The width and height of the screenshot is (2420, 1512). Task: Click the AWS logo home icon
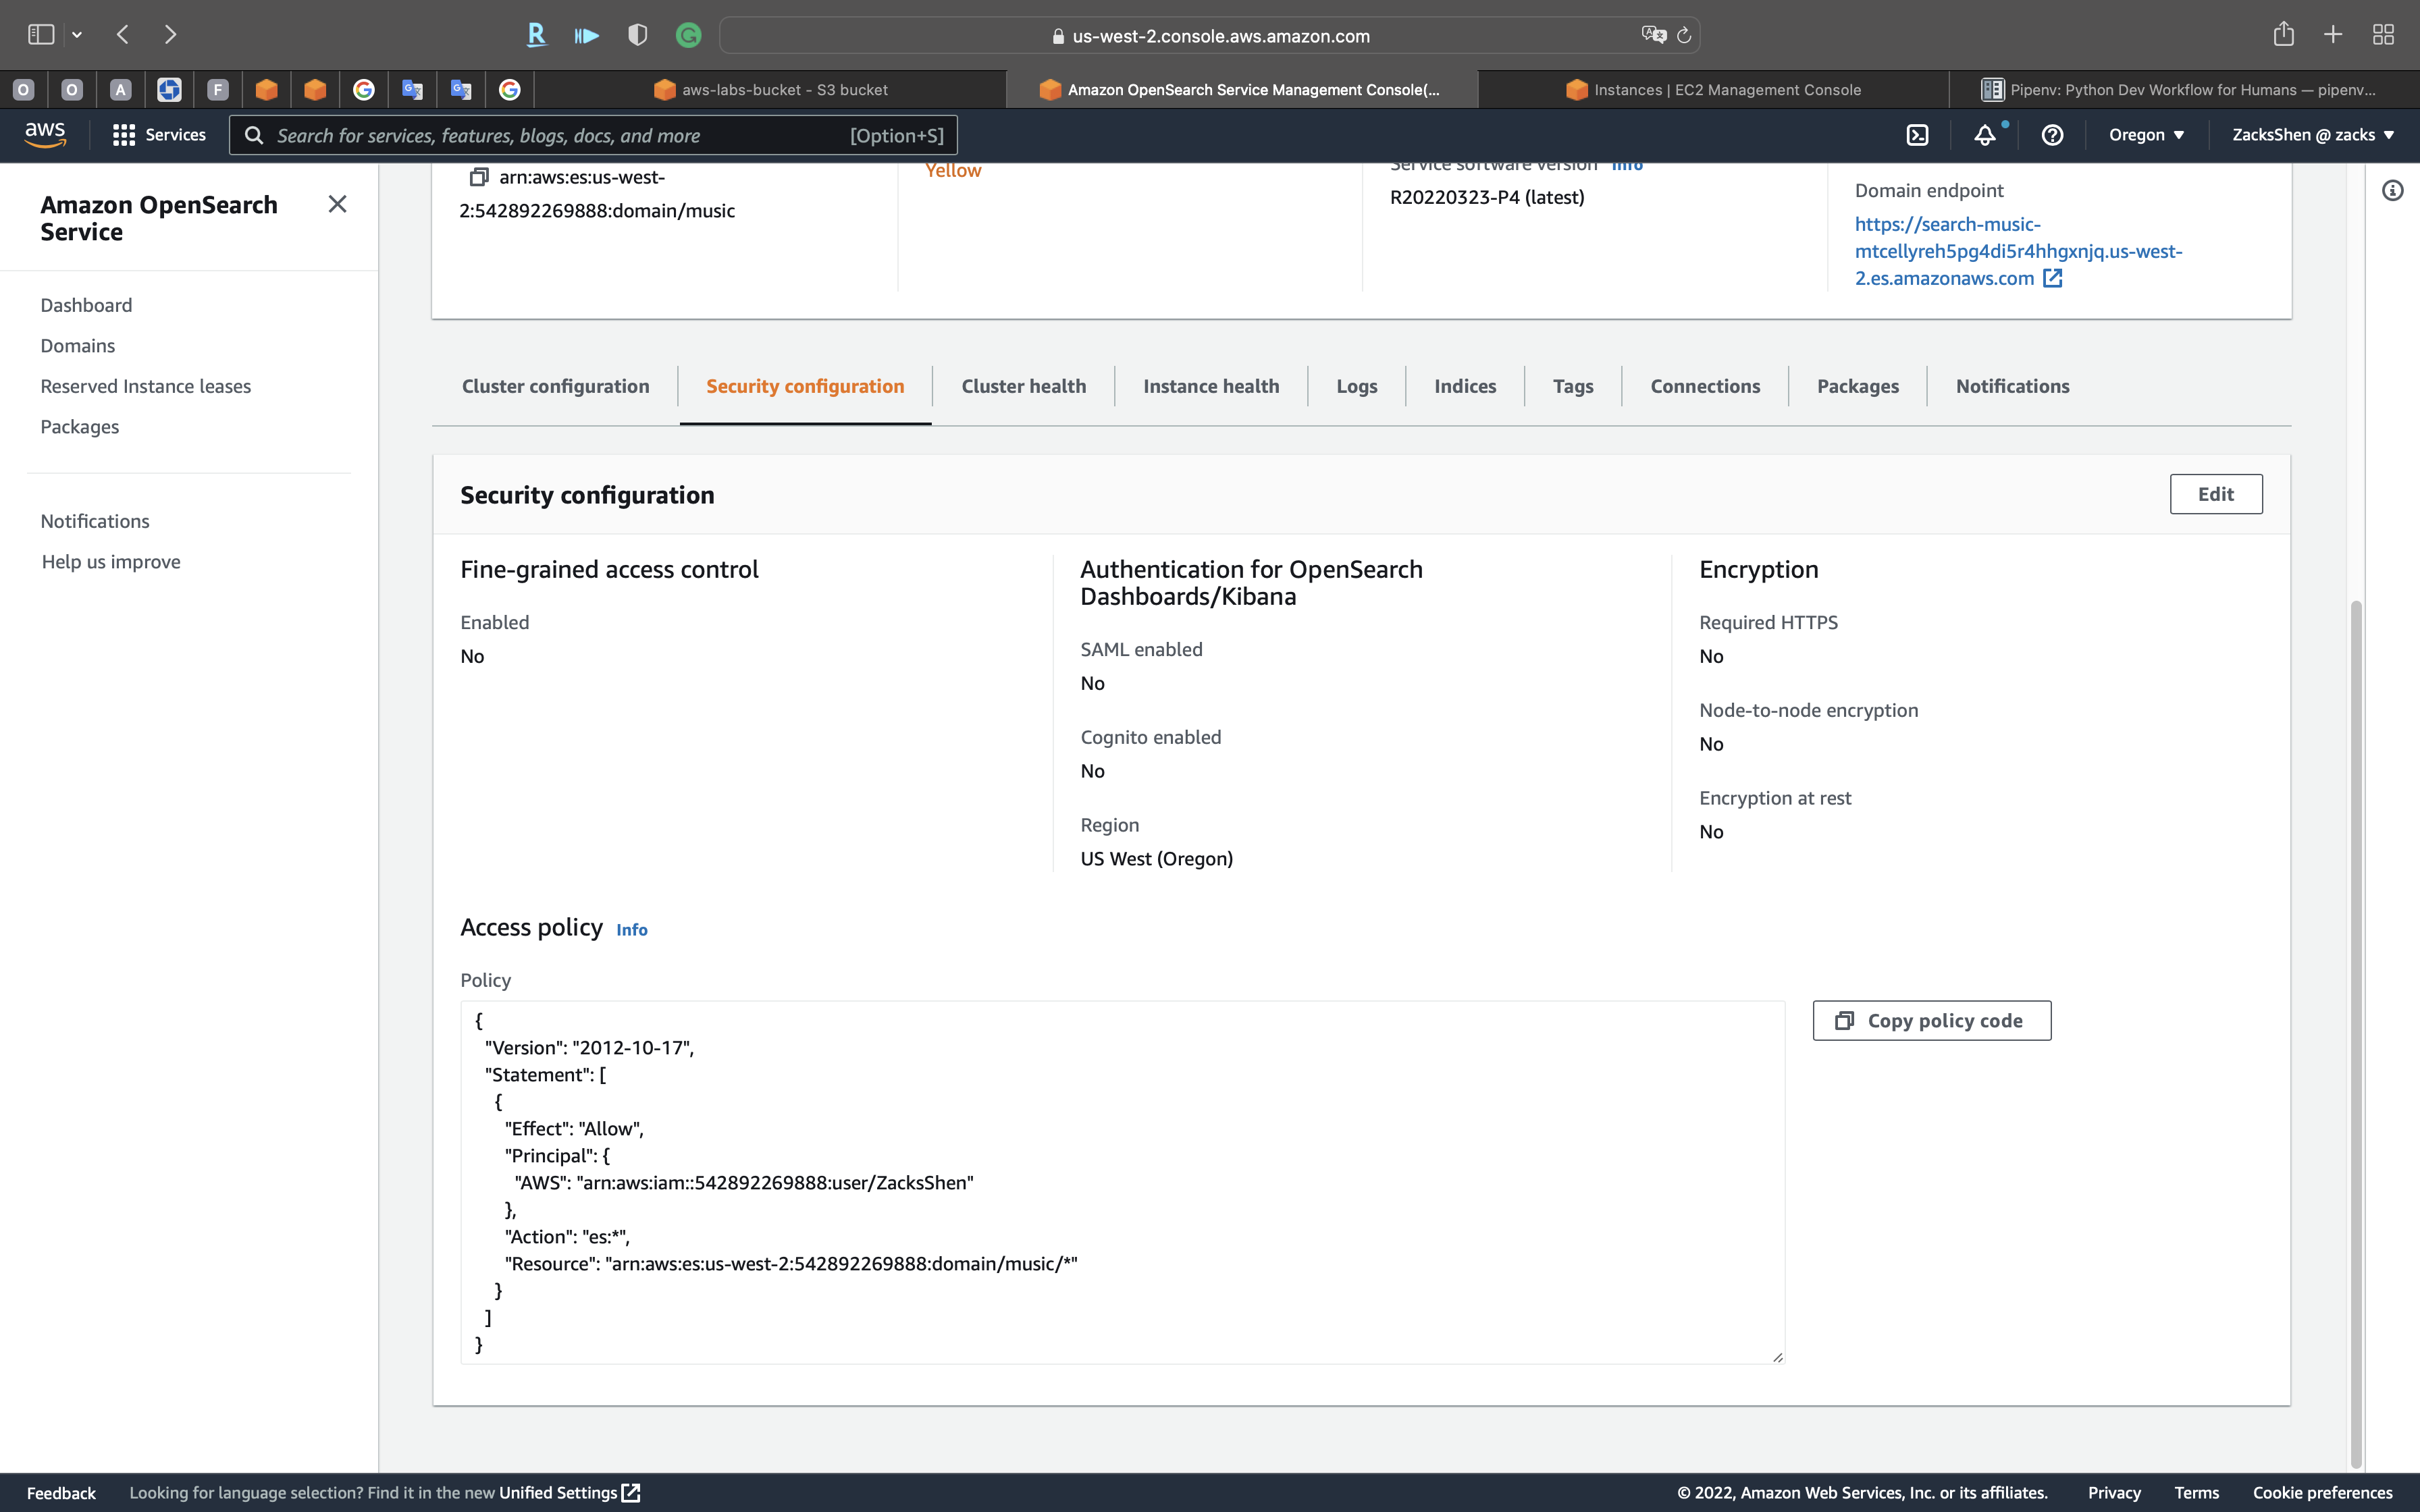[x=45, y=134]
